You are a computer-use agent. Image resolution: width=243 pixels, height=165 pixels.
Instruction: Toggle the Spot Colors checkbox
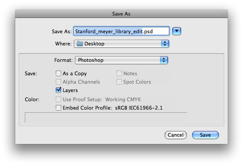coord(119,82)
